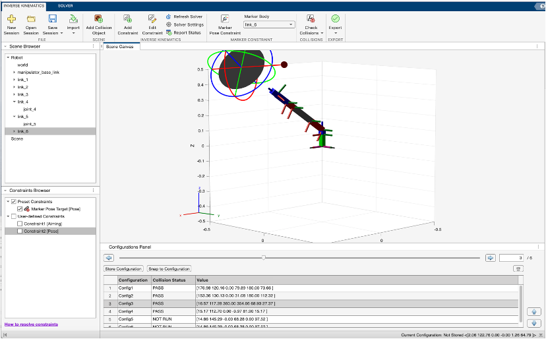Uncheck the Marker Pose Target checkbox

(x=20, y=208)
